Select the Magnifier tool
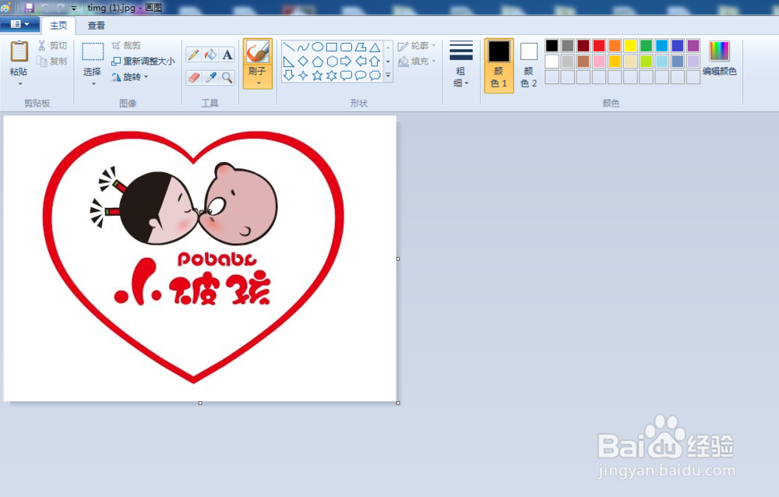This screenshot has height=497, width=779. pyautogui.click(x=227, y=78)
